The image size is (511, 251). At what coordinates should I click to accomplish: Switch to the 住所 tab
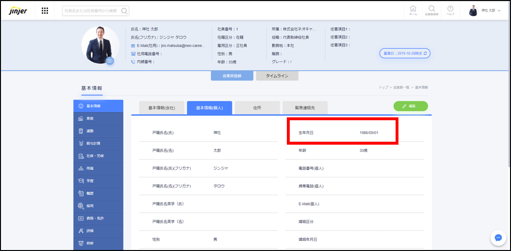coord(257,108)
